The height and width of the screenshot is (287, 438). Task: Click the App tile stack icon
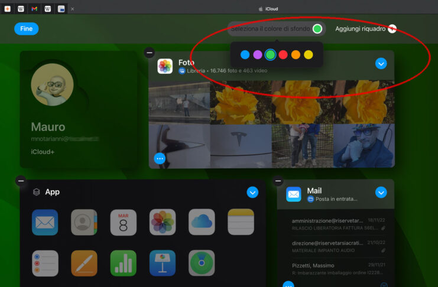(36, 192)
